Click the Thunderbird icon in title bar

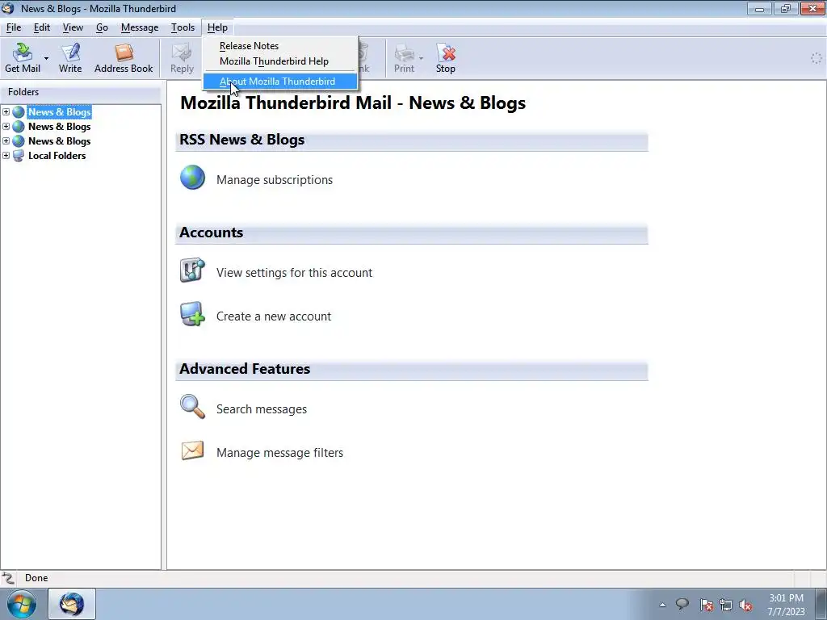click(8, 8)
